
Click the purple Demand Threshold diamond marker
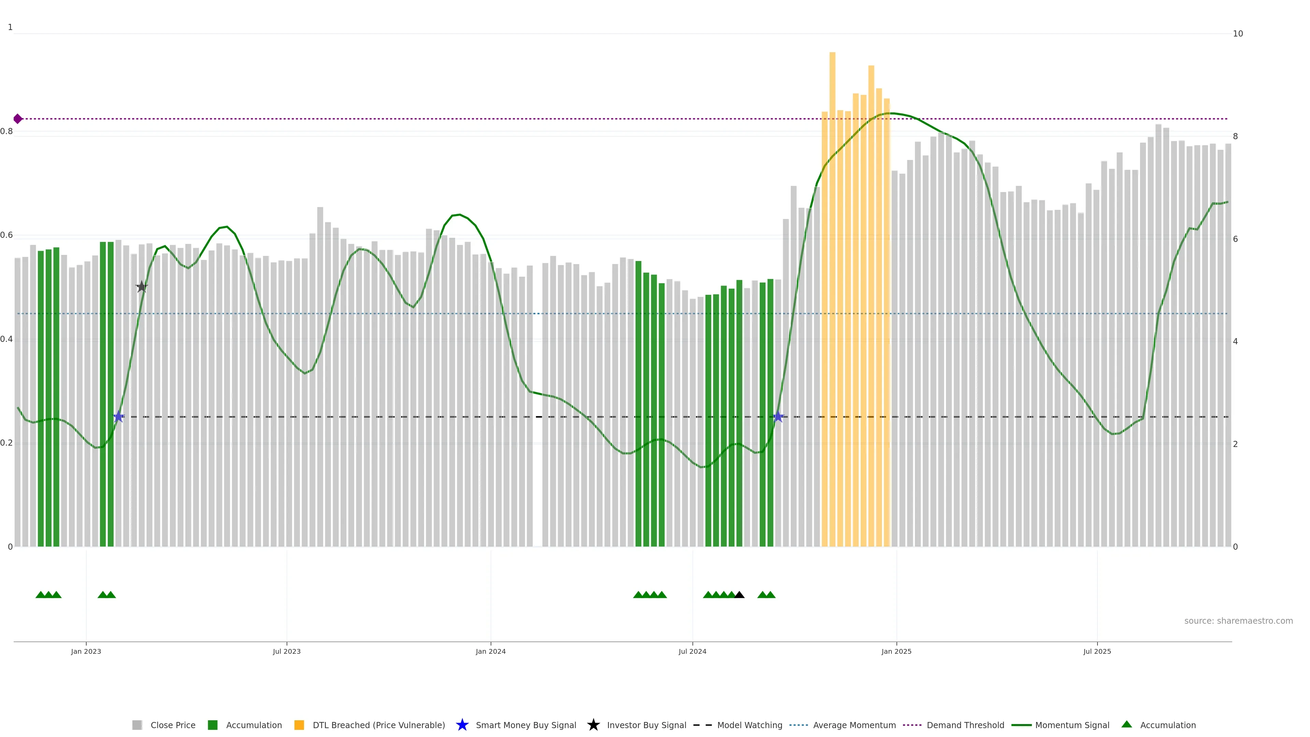pos(18,119)
